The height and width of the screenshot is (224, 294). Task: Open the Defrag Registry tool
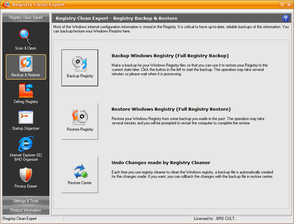click(25, 94)
